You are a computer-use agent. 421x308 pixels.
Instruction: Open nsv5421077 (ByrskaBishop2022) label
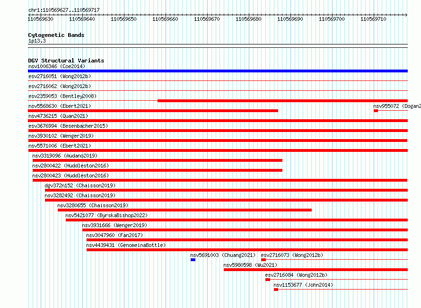click(106, 215)
